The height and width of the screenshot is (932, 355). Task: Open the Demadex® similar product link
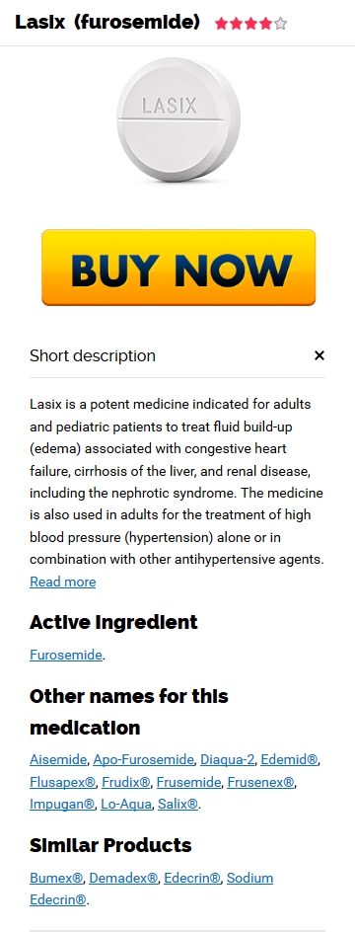pyautogui.click(x=123, y=878)
